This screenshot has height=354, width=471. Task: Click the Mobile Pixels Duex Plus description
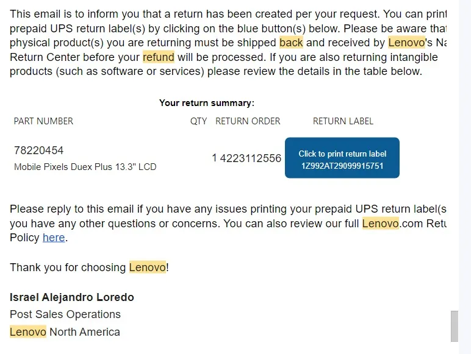[x=85, y=167]
